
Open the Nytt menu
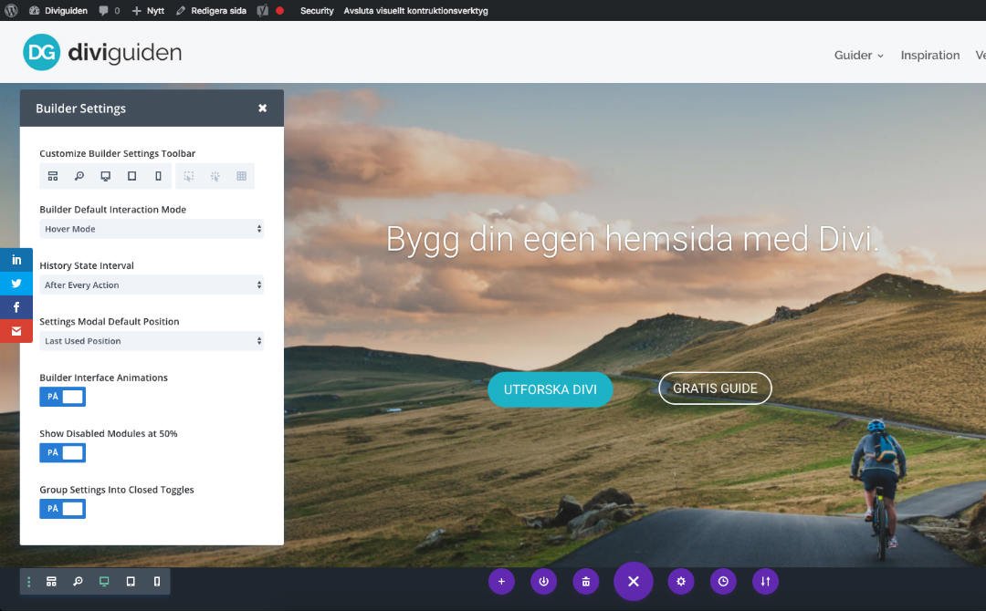pos(148,10)
